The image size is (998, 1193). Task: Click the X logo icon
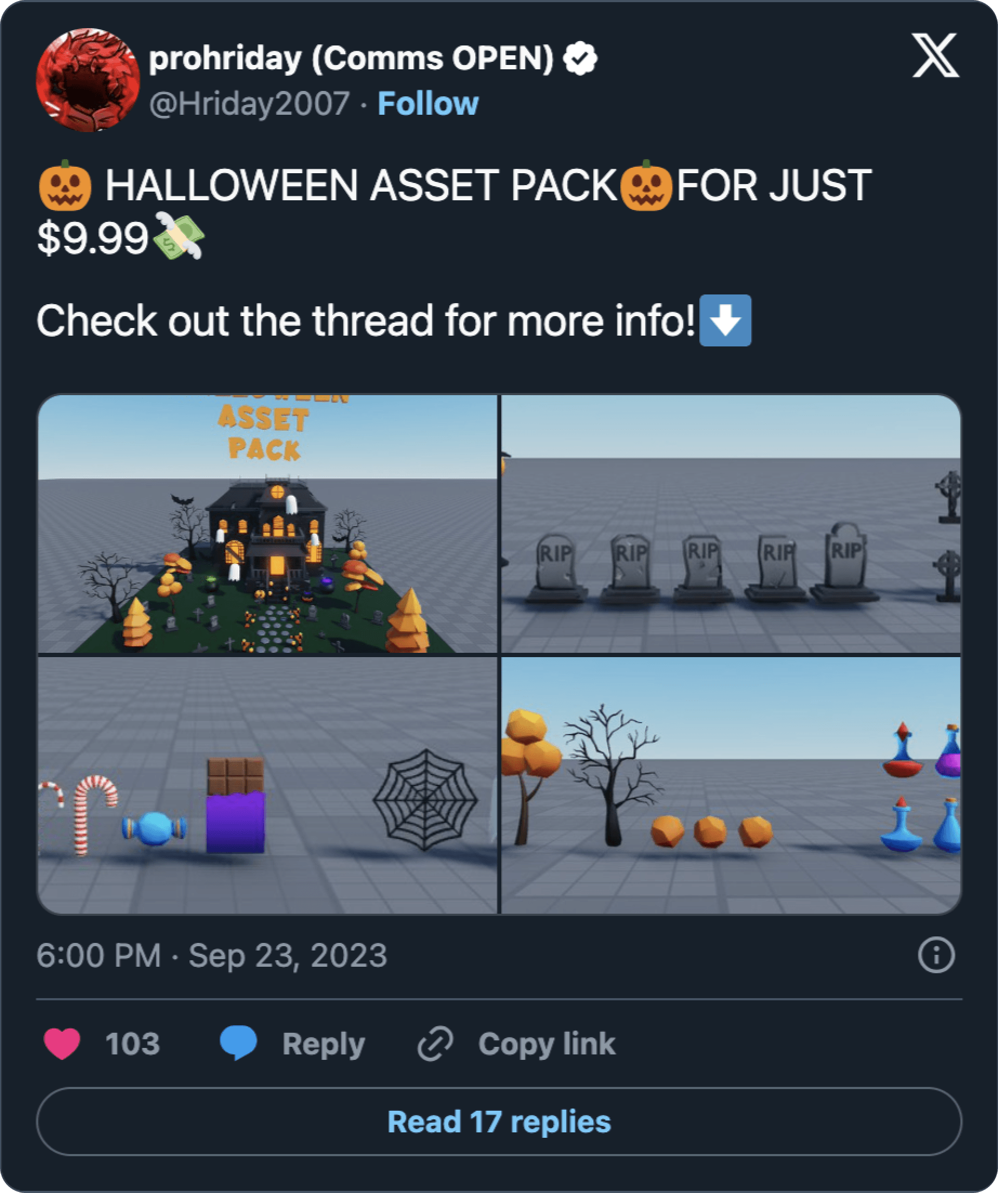(x=935, y=55)
